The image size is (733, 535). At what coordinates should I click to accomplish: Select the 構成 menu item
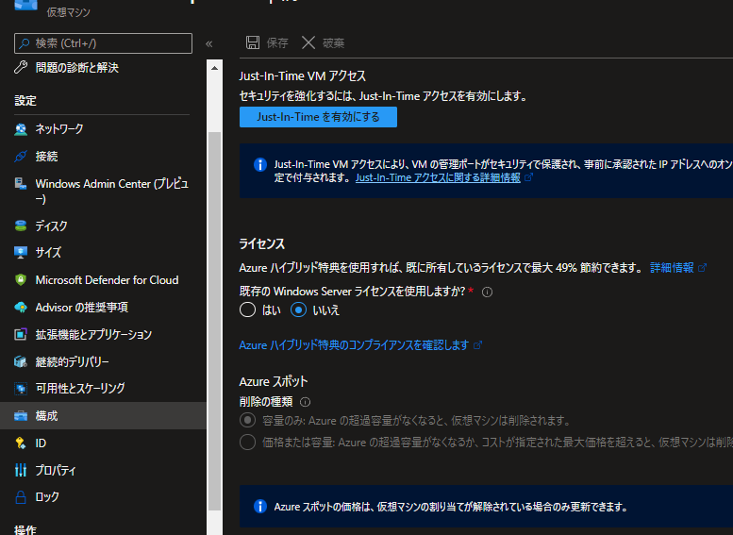click(102, 416)
